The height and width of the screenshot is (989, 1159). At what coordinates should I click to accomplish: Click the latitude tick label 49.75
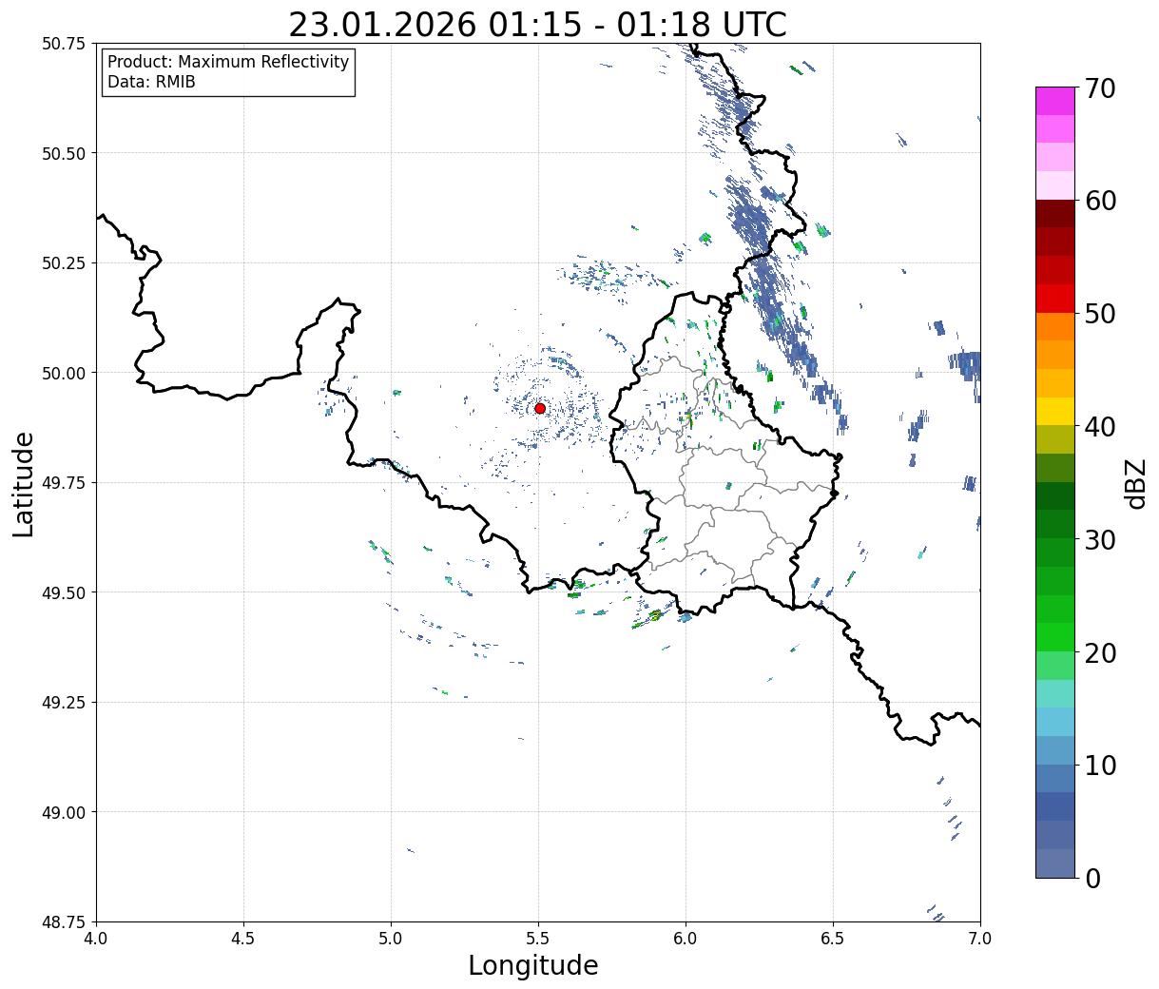coord(64,483)
